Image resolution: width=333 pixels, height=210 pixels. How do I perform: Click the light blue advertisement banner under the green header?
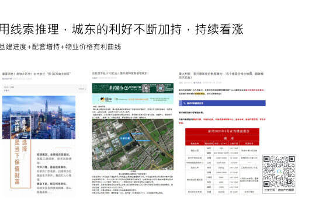tap(133, 99)
